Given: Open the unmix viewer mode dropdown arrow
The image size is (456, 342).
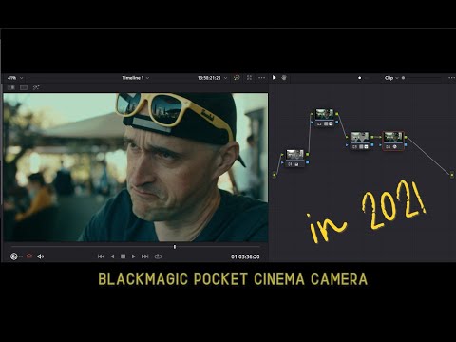Looking at the screenshot, I should pyautogui.click(x=21, y=256).
